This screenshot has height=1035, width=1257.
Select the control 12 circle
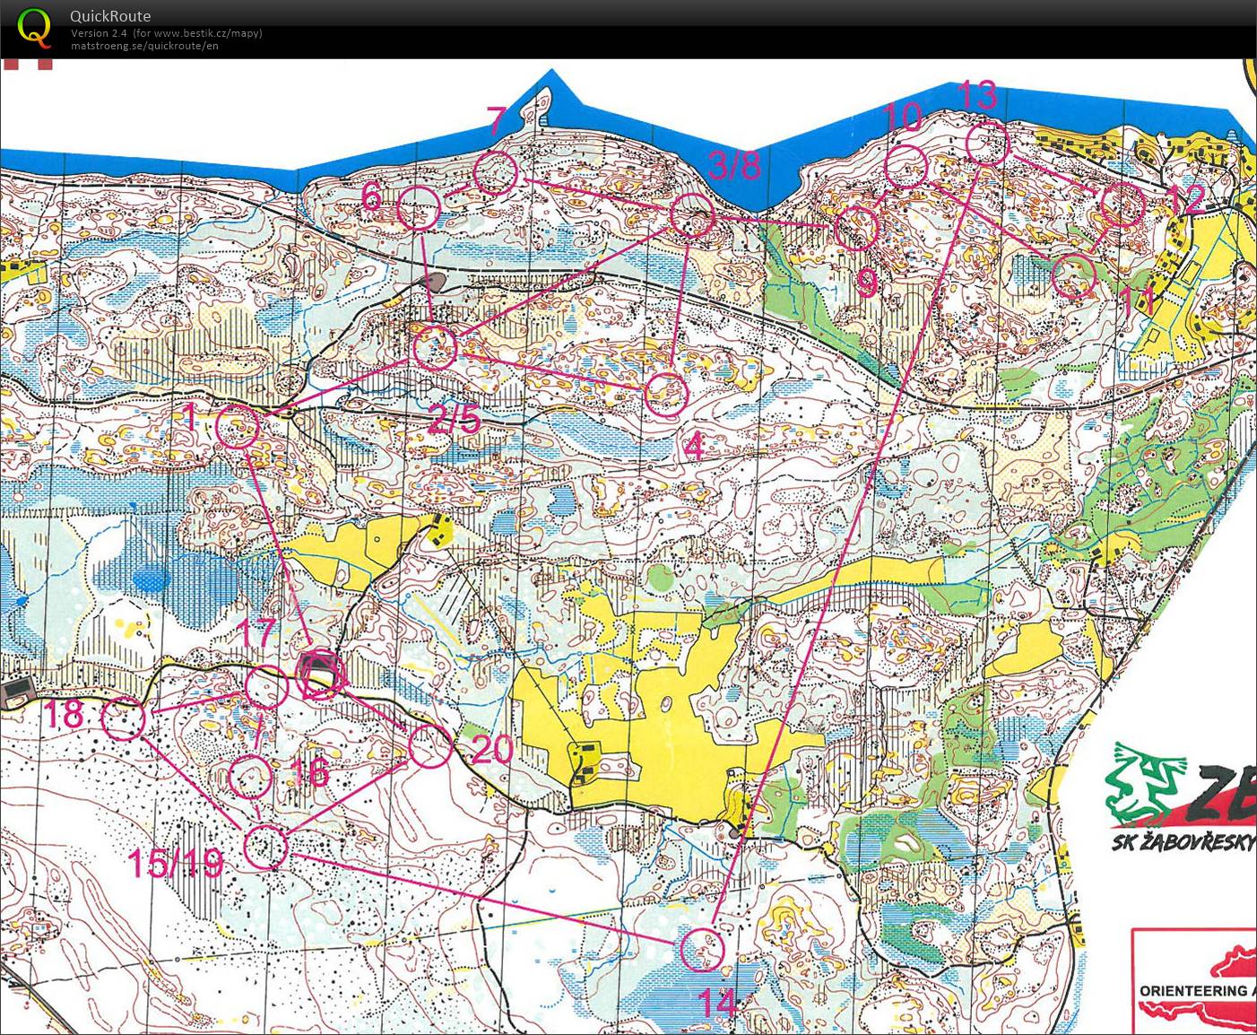1123,204
